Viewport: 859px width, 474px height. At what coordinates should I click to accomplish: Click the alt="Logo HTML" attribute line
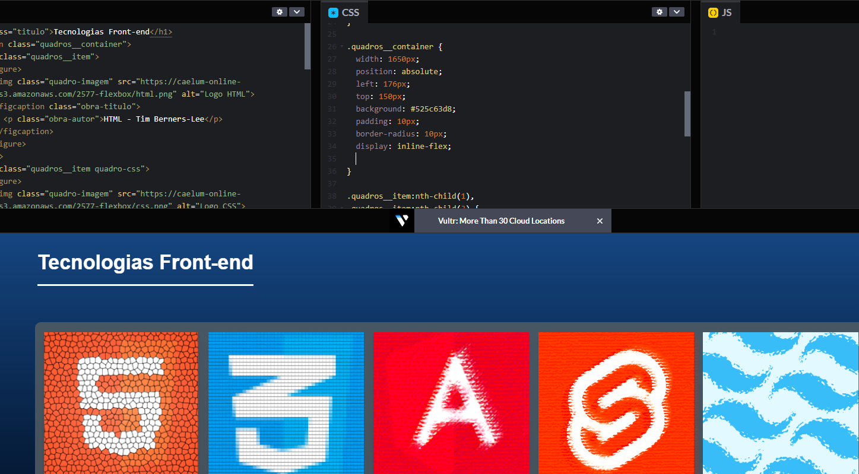pyautogui.click(x=127, y=94)
